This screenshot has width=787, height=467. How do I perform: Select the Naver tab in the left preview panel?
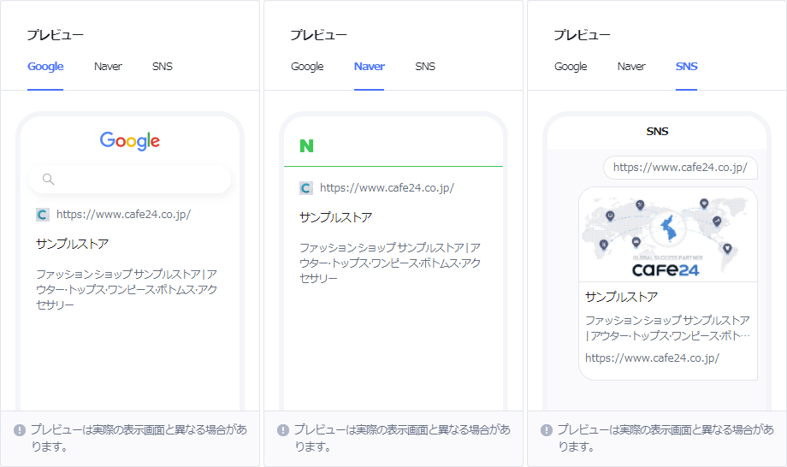[108, 66]
